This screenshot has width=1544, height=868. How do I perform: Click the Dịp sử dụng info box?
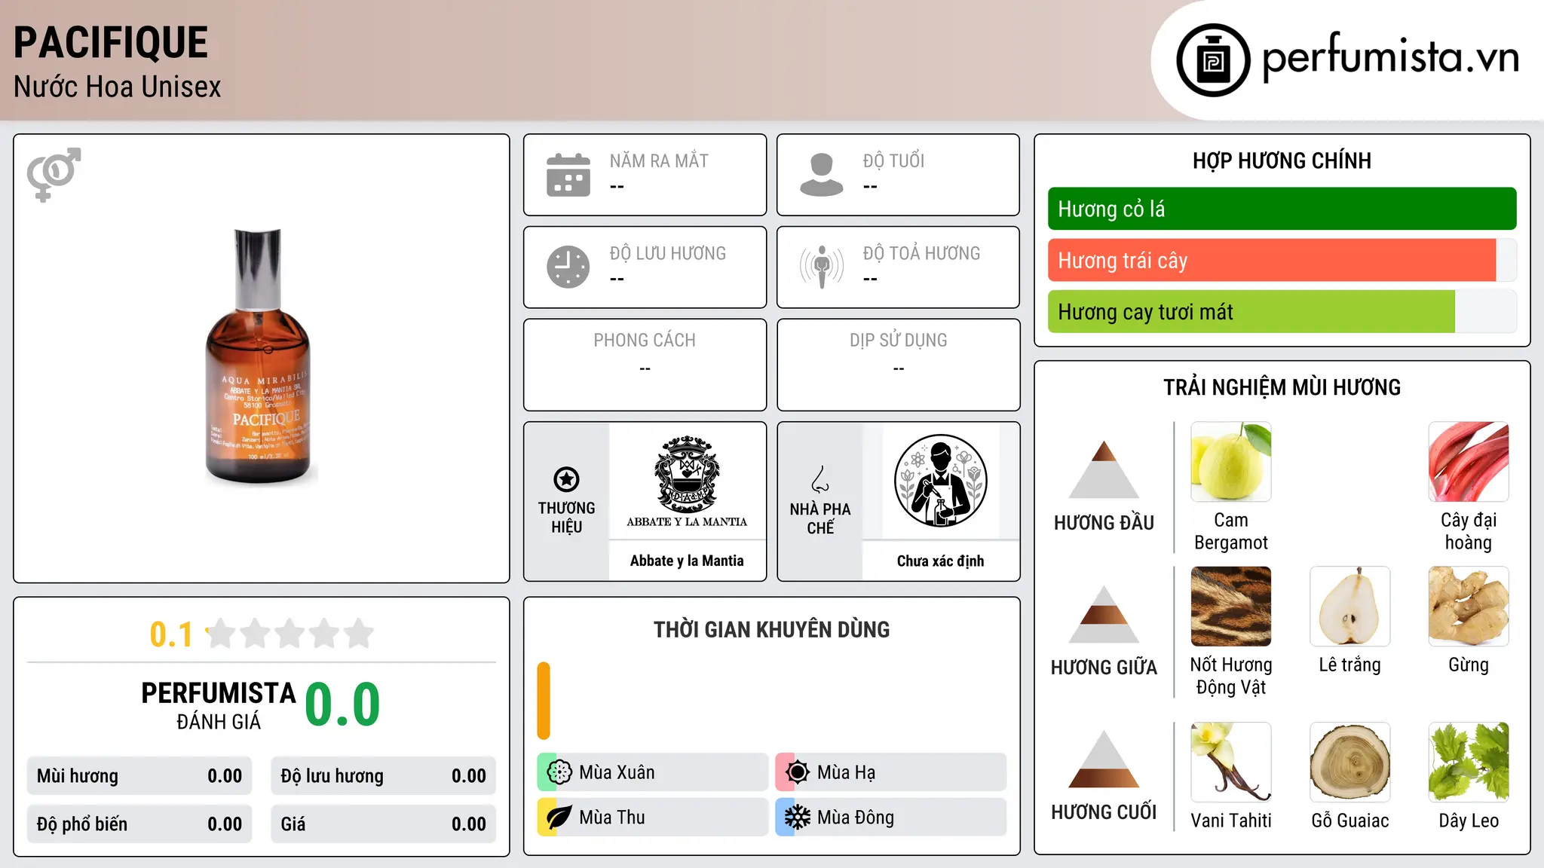(898, 365)
